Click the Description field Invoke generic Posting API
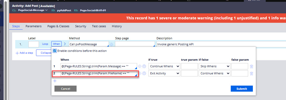The height and width of the screenshot is (100, 286). click(x=221, y=44)
